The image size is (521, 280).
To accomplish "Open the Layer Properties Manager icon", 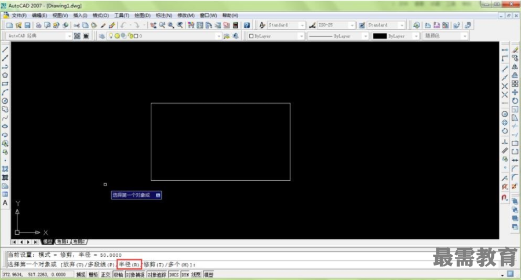I will click(x=102, y=36).
